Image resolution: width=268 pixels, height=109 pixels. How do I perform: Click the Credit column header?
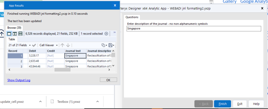(55, 51)
